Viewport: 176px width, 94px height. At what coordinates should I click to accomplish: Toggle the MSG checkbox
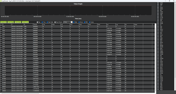pos(84,22)
